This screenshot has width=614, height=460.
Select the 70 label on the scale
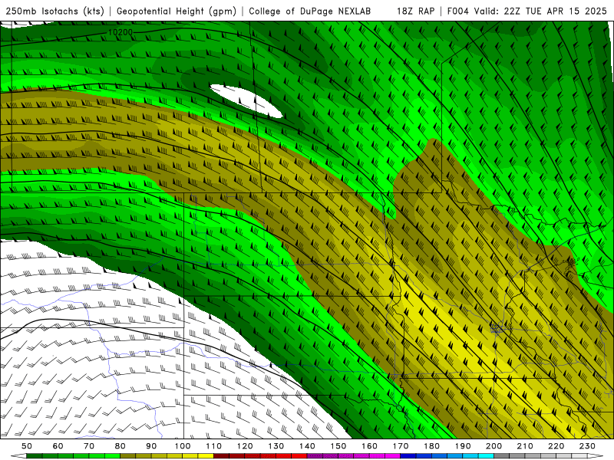coord(89,446)
